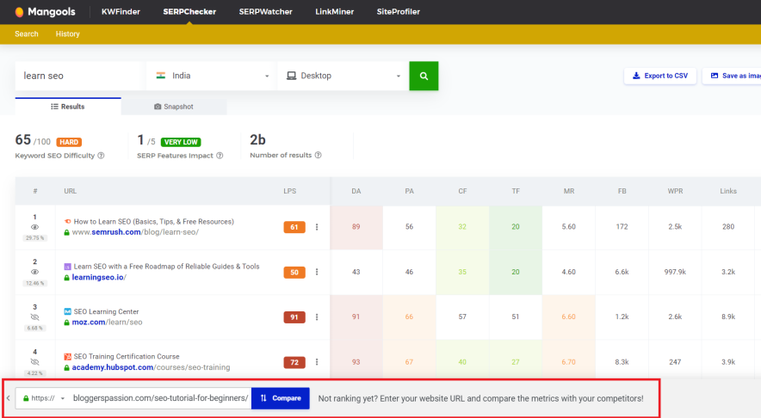Open KWFinder tool
Screen dimensions: 761x418
(121, 12)
